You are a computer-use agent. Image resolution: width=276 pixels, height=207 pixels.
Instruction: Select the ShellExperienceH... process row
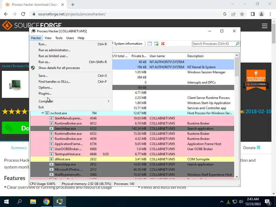[132, 175]
